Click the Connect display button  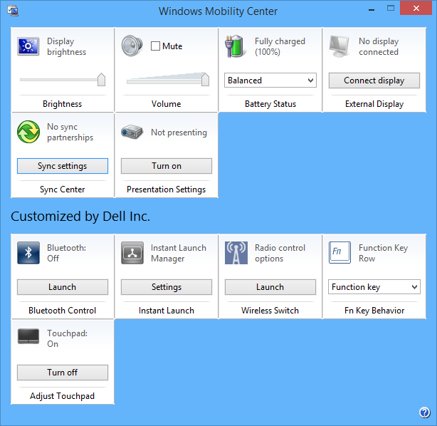pyautogui.click(x=374, y=80)
